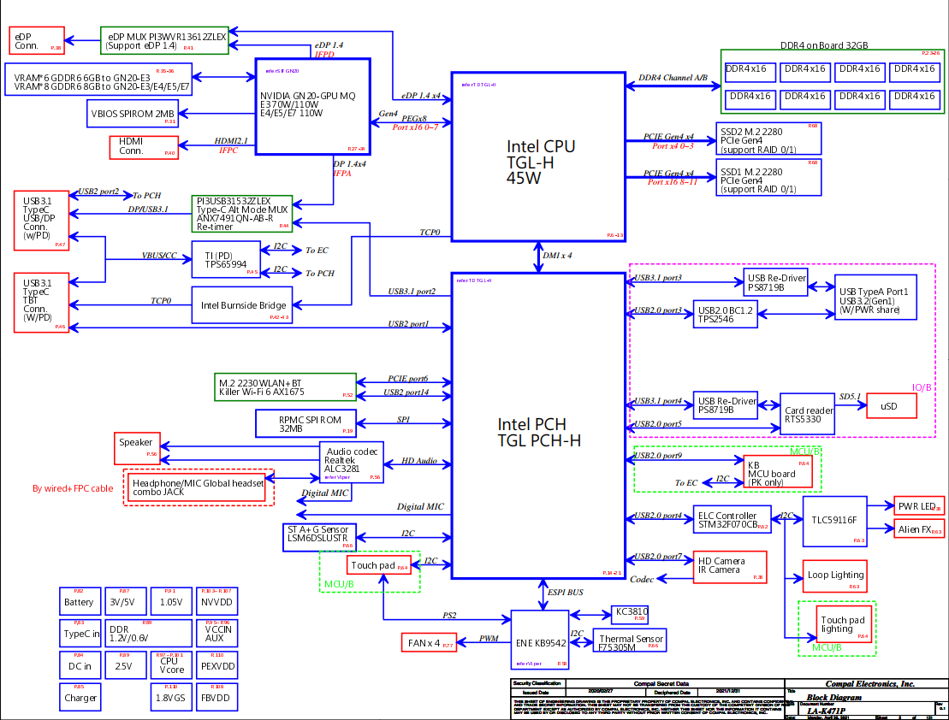Click the "Touch pad lighting" block

click(x=844, y=623)
